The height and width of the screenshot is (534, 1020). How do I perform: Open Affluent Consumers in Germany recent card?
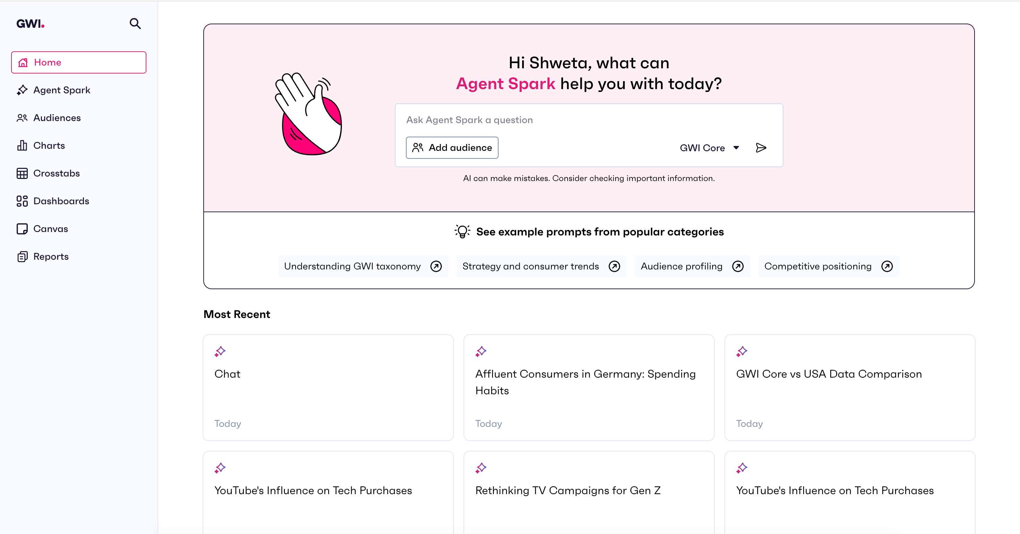[588, 387]
